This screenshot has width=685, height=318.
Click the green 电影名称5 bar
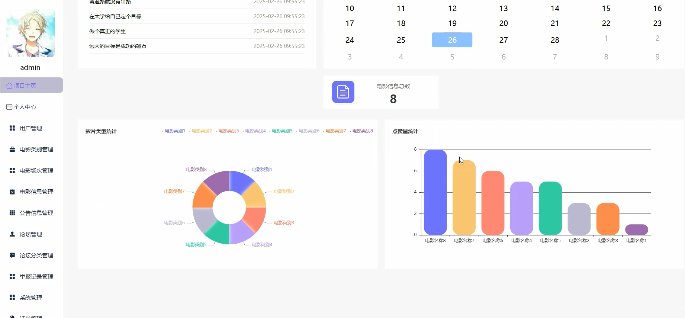pyautogui.click(x=550, y=208)
